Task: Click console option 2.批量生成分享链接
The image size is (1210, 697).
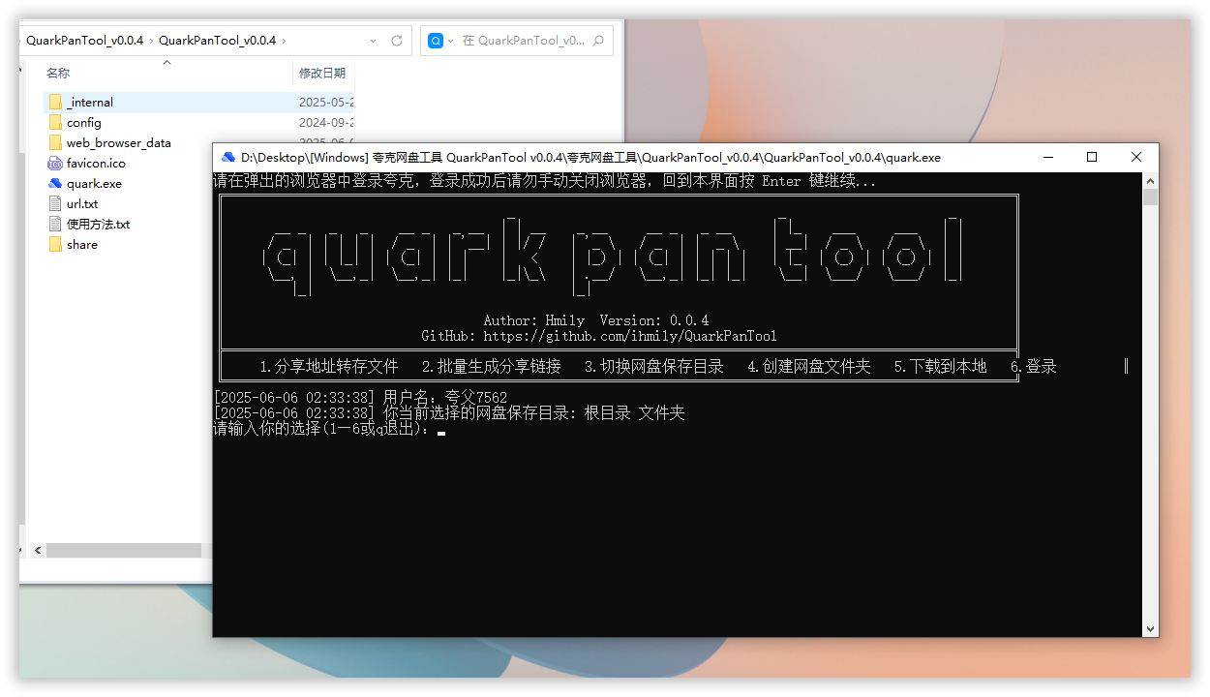Action: tap(492, 366)
